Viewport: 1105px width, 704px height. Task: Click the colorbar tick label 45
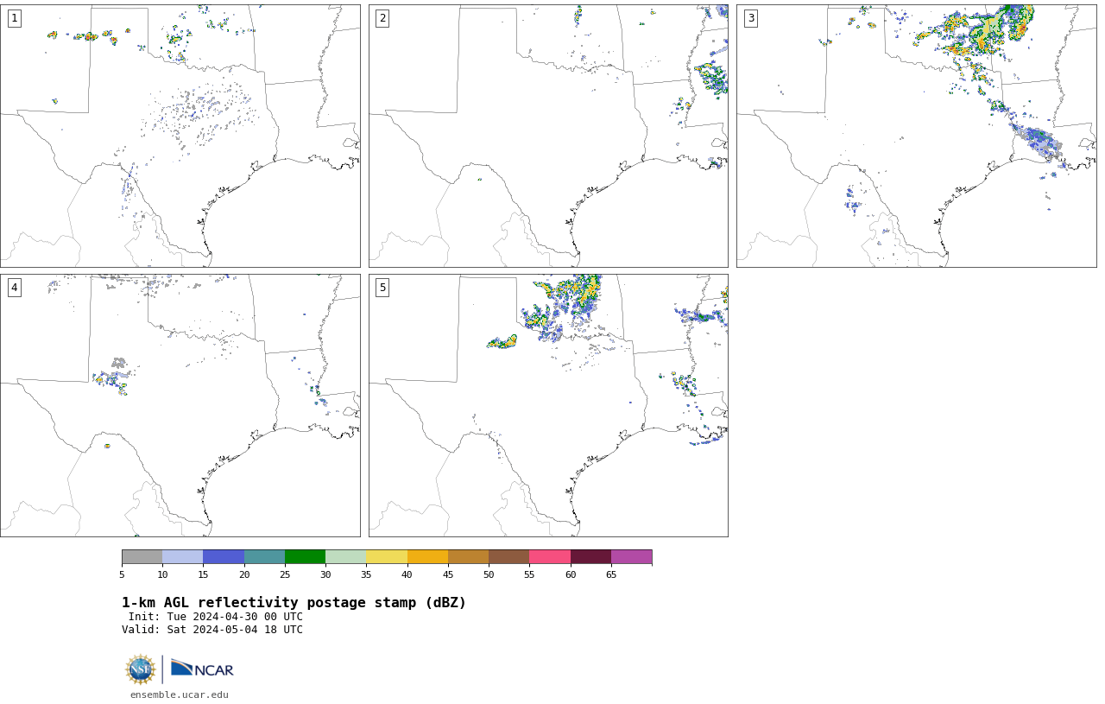448,574
